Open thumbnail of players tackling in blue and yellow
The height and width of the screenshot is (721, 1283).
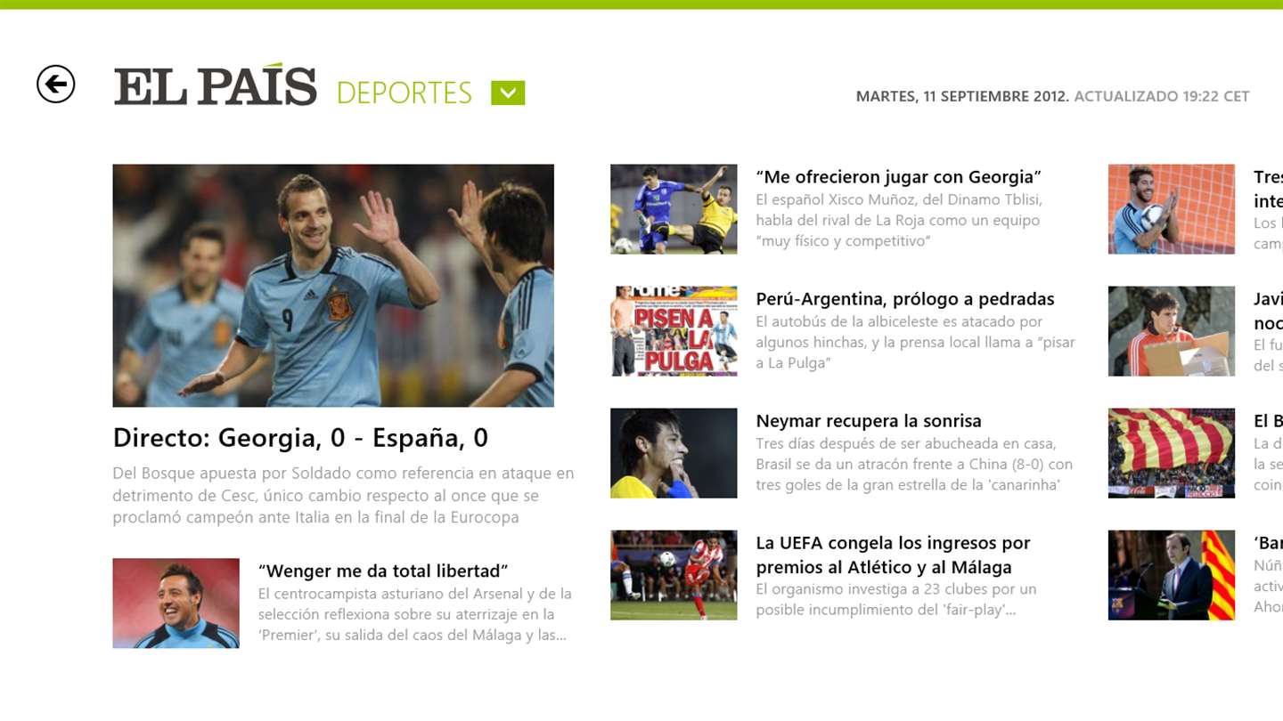point(674,209)
